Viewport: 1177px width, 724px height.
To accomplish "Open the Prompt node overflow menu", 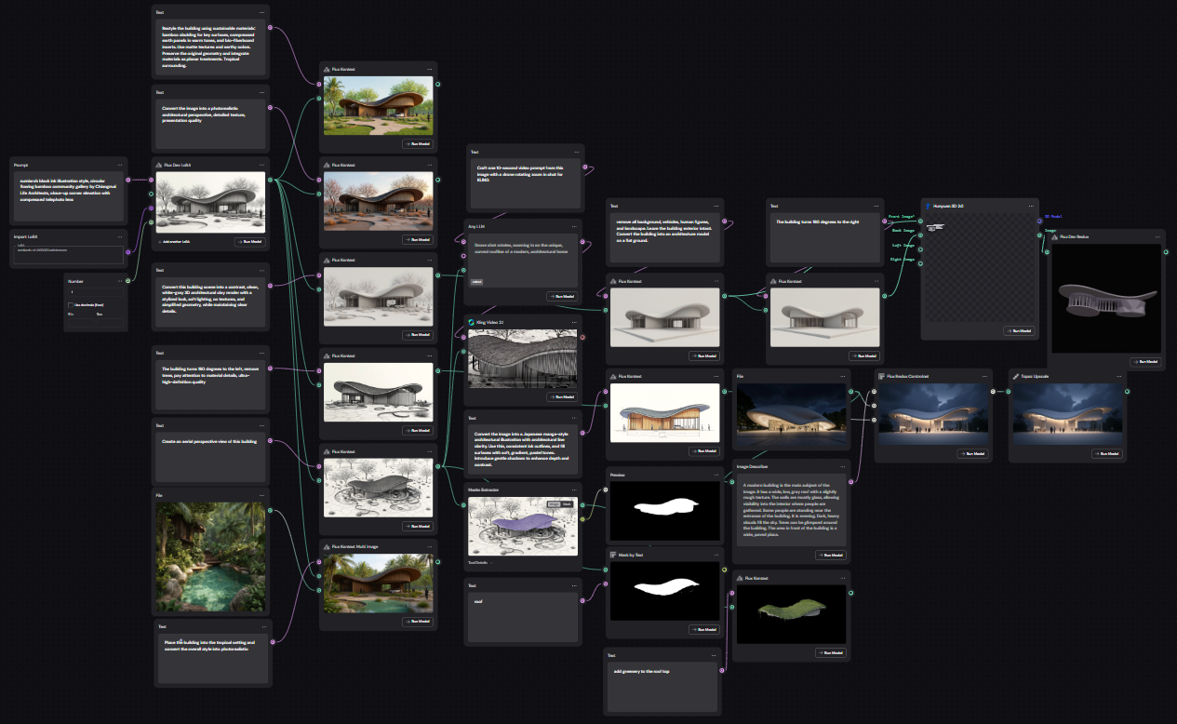I will pos(119,163).
